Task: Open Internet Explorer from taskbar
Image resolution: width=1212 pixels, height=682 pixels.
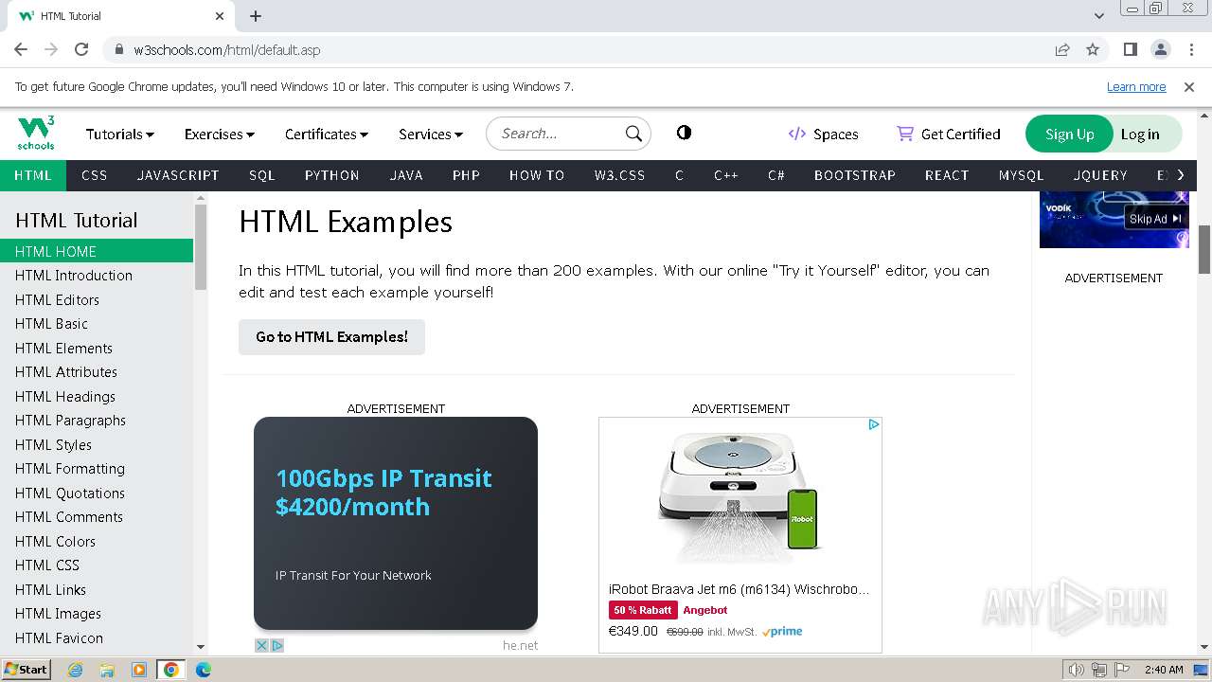Action: click(75, 670)
